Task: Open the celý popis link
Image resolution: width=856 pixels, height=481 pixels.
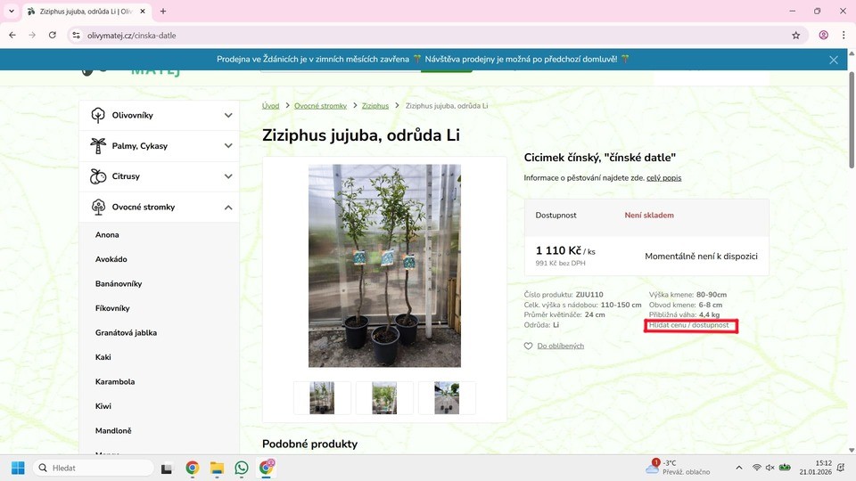Action: pos(663,178)
